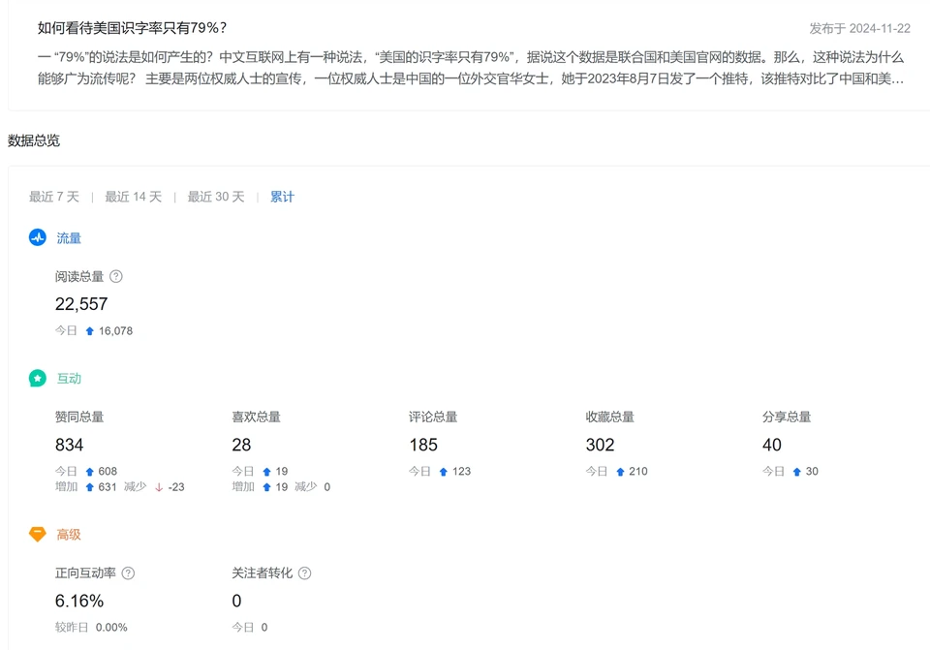Click the 正向互动率 label
This screenshot has height=650, width=930.
[x=85, y=573]
